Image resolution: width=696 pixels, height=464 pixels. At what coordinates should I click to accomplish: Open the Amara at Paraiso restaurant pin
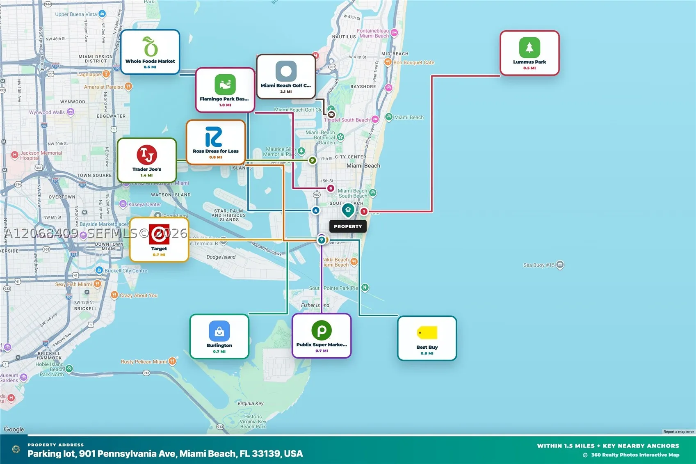click(x=128, y=87)
